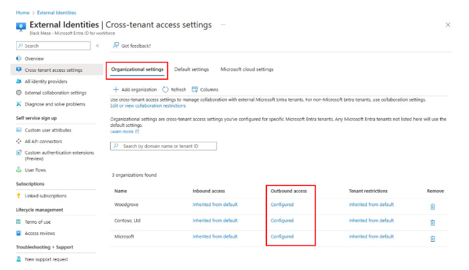Click the Custom user attributes icon
The height and width of the screenshot is (270, 469).
(x=19, y=130)
